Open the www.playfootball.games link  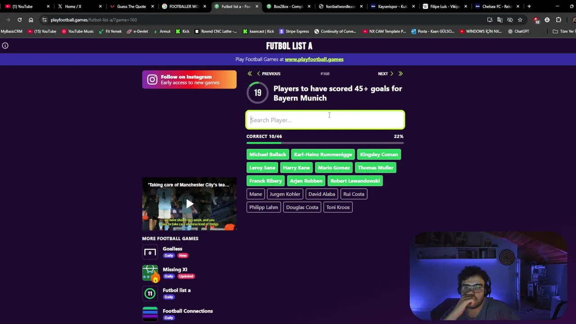click(x=314, y=59)
